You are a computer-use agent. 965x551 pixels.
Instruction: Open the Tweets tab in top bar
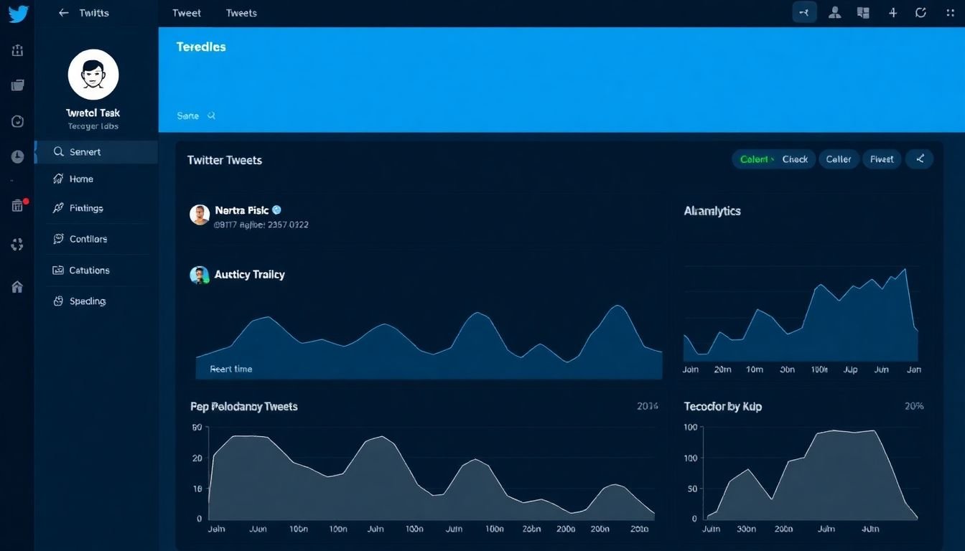coord(241,13)
